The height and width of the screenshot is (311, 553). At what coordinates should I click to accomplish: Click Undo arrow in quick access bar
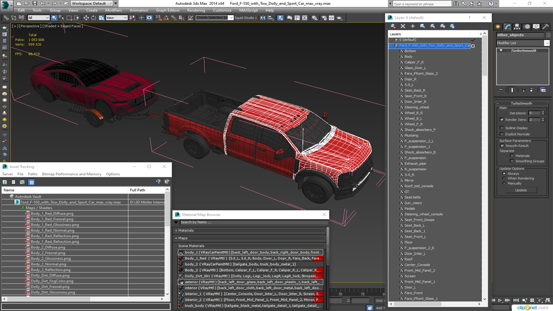pos(43,3)
